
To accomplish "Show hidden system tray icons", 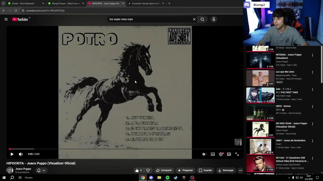I will pyautogui.click(x=289, y=178).
